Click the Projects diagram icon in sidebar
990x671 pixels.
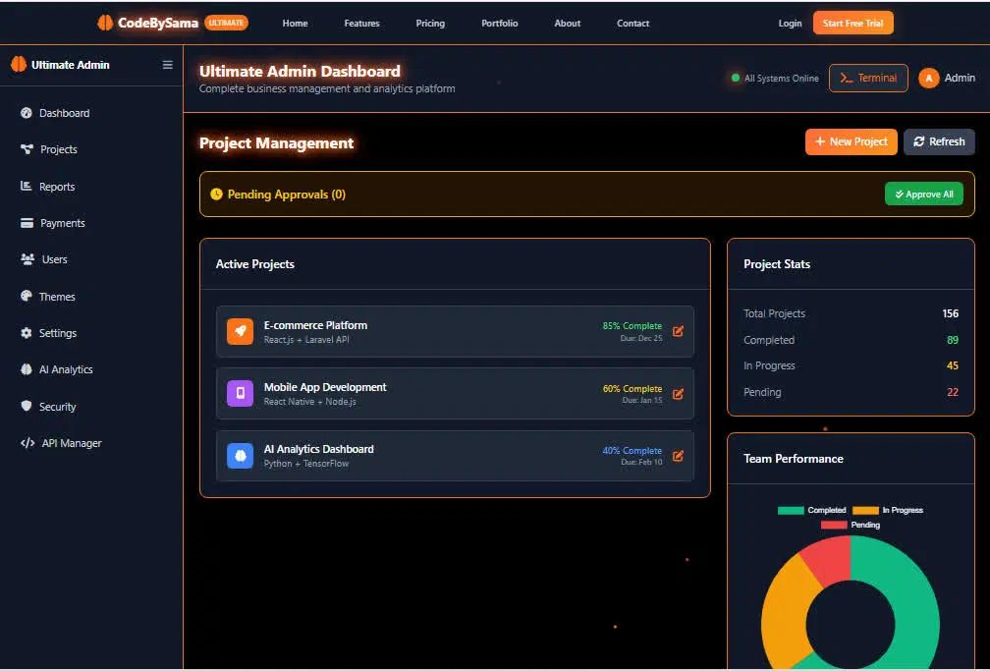pyautogui.click(x=27, y=149)
